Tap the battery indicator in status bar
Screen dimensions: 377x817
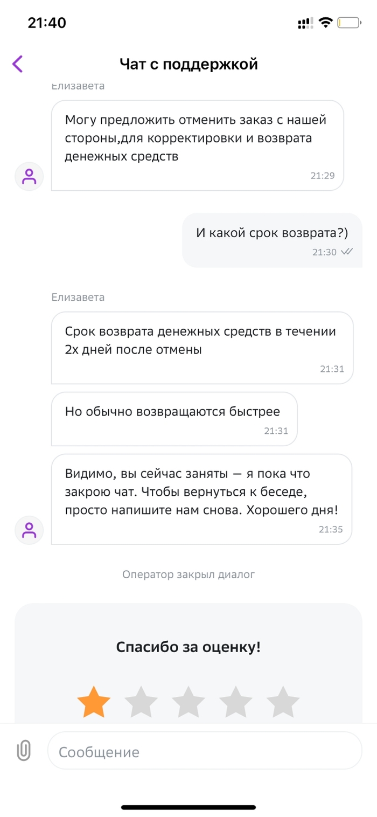click(x=350, y=23)
